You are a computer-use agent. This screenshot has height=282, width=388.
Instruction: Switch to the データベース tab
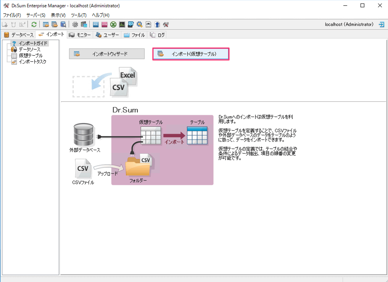[19, 35]
